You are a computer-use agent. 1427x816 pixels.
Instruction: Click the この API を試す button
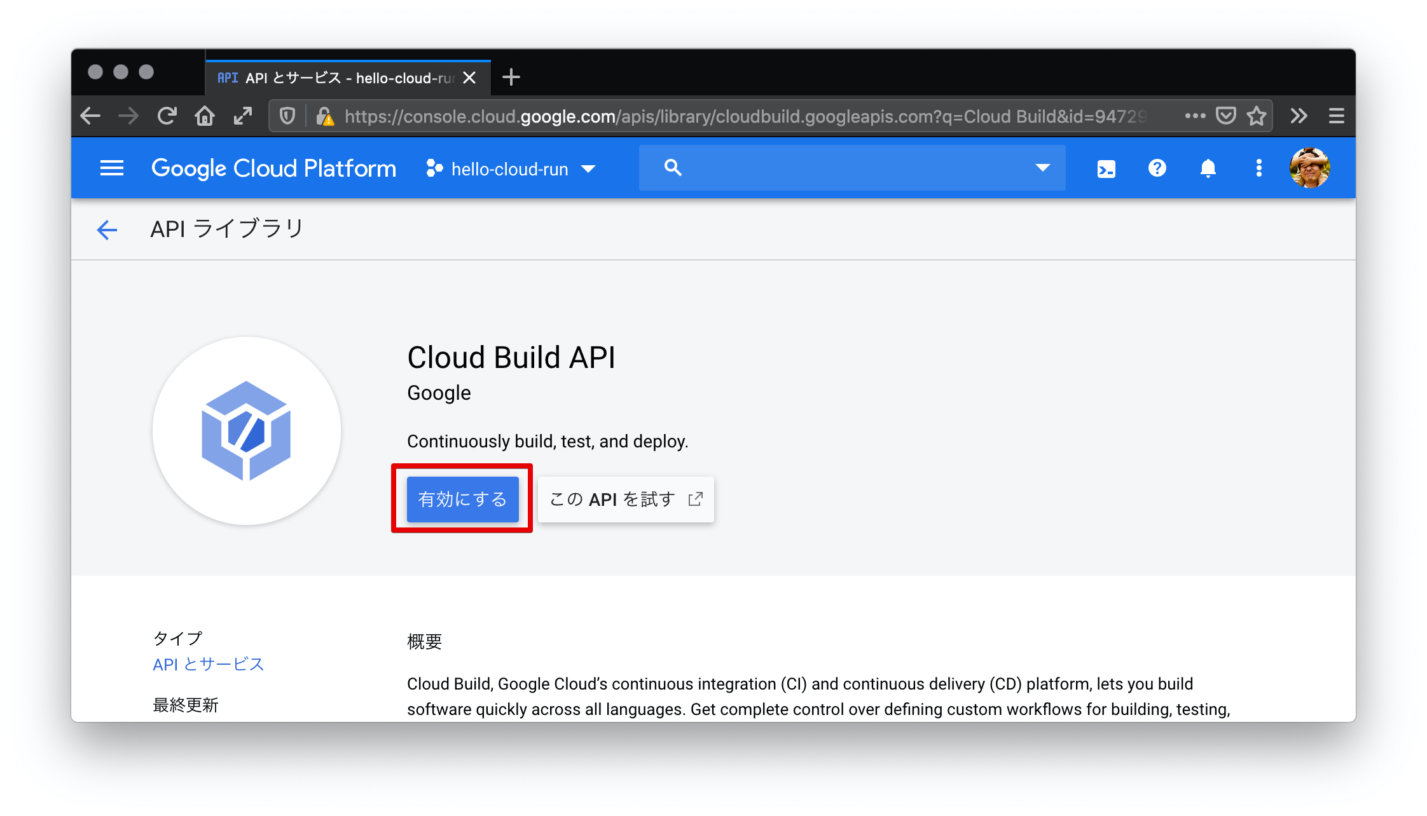click(x=626, y=499)
